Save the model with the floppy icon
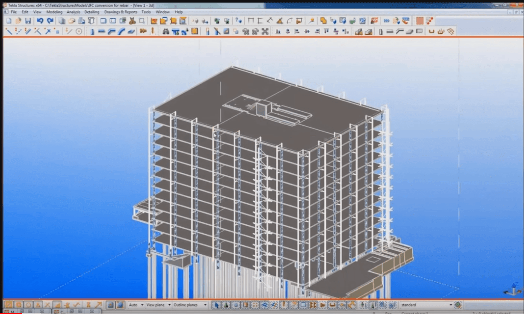Viewport: 524px width, 314px height. tap(28, 21)
